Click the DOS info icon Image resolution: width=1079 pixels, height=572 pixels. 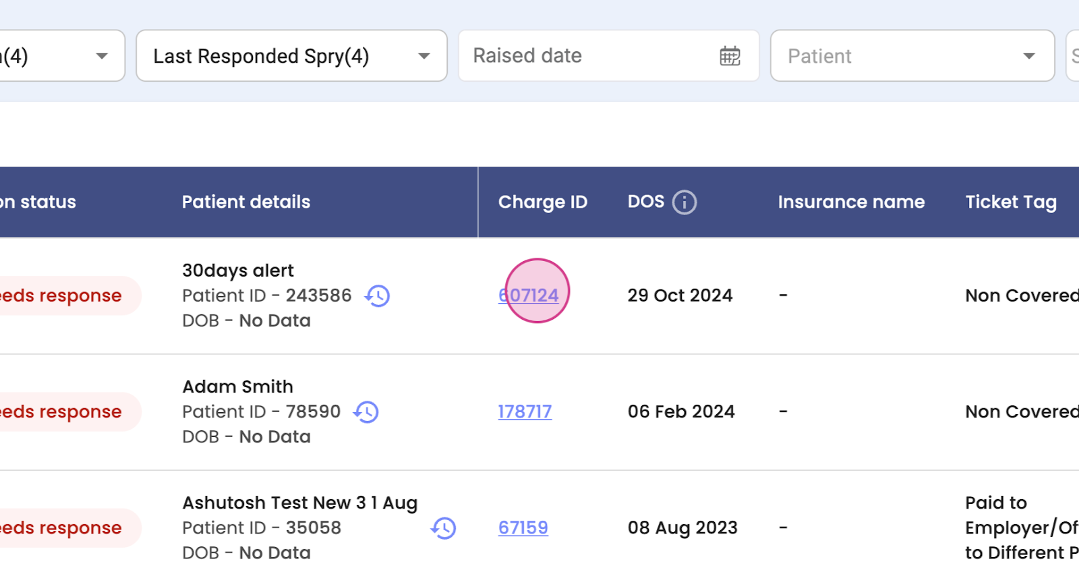coord(684,202)
